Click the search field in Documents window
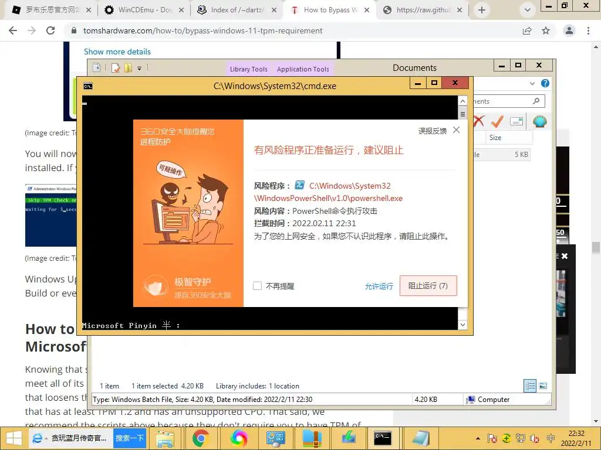Image resolution: width=601 pixels, height=450 pixels. click(508, 101)
